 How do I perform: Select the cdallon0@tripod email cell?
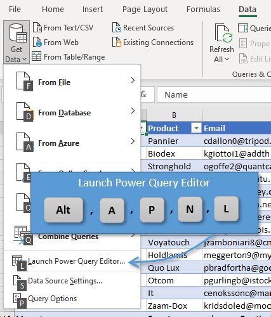click(237, 141)
